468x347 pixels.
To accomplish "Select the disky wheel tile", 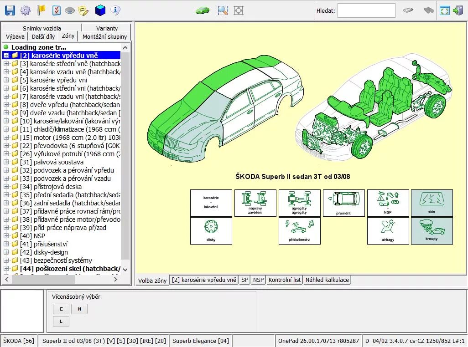I will coord(211,231).
